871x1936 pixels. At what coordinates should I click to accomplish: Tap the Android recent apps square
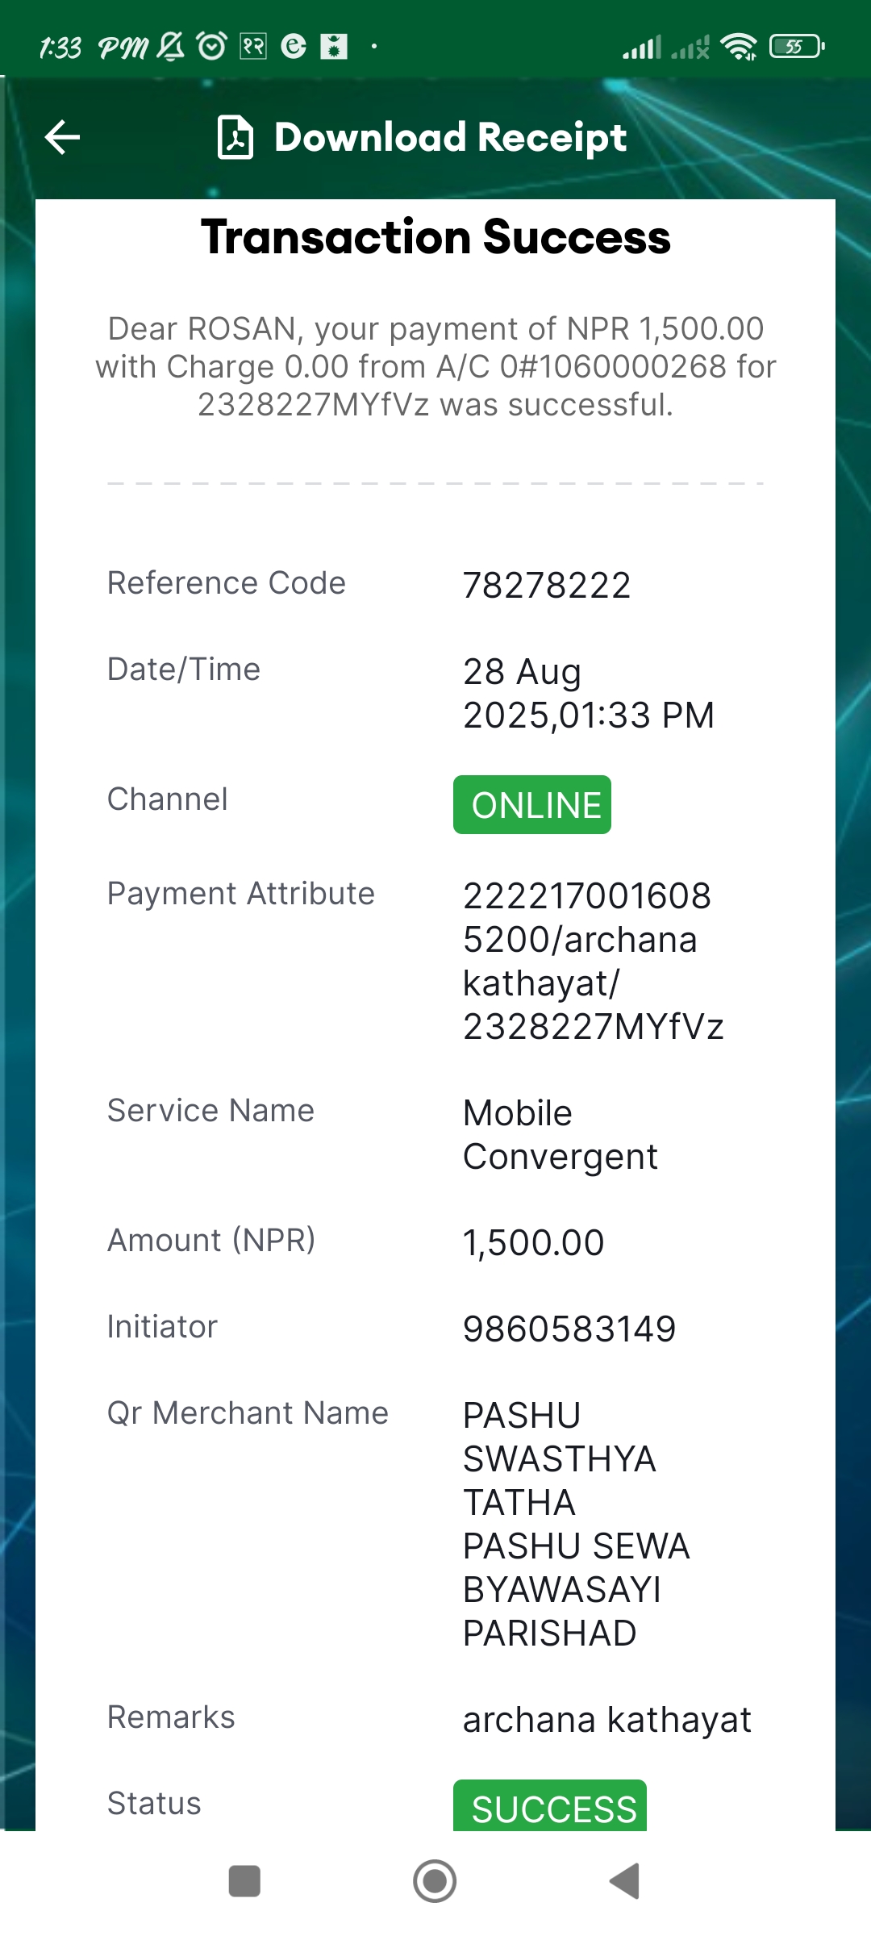point(244,1881)
